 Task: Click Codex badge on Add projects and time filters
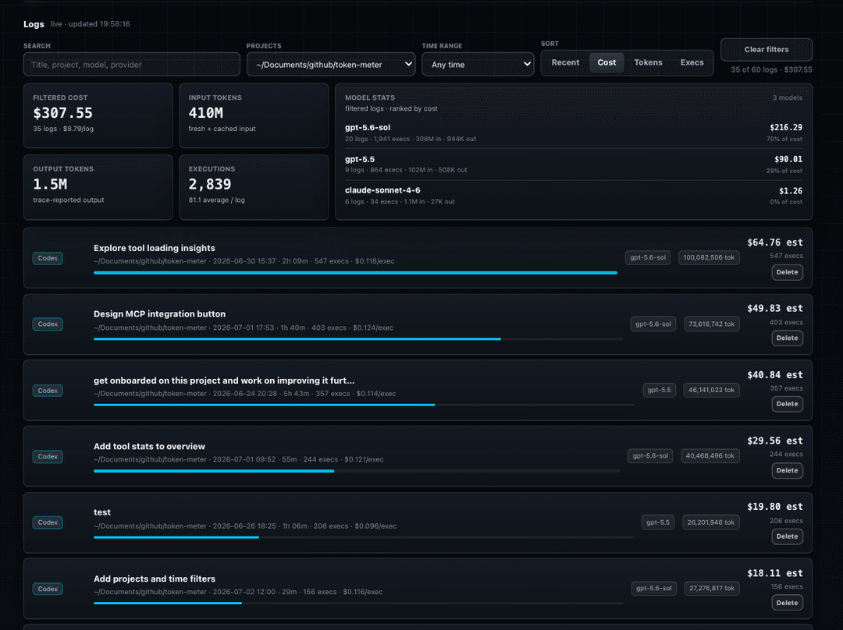(x=48, y=589)
